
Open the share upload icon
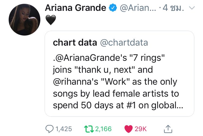[168, 129]
